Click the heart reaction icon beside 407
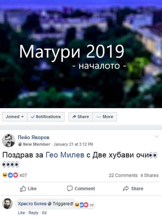 pyautogui.click(x=16, y=175)
